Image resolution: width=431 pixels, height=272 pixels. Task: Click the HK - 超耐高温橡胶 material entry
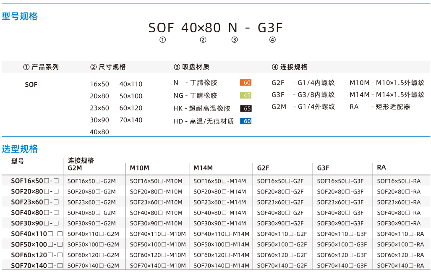tap(202, 108)
